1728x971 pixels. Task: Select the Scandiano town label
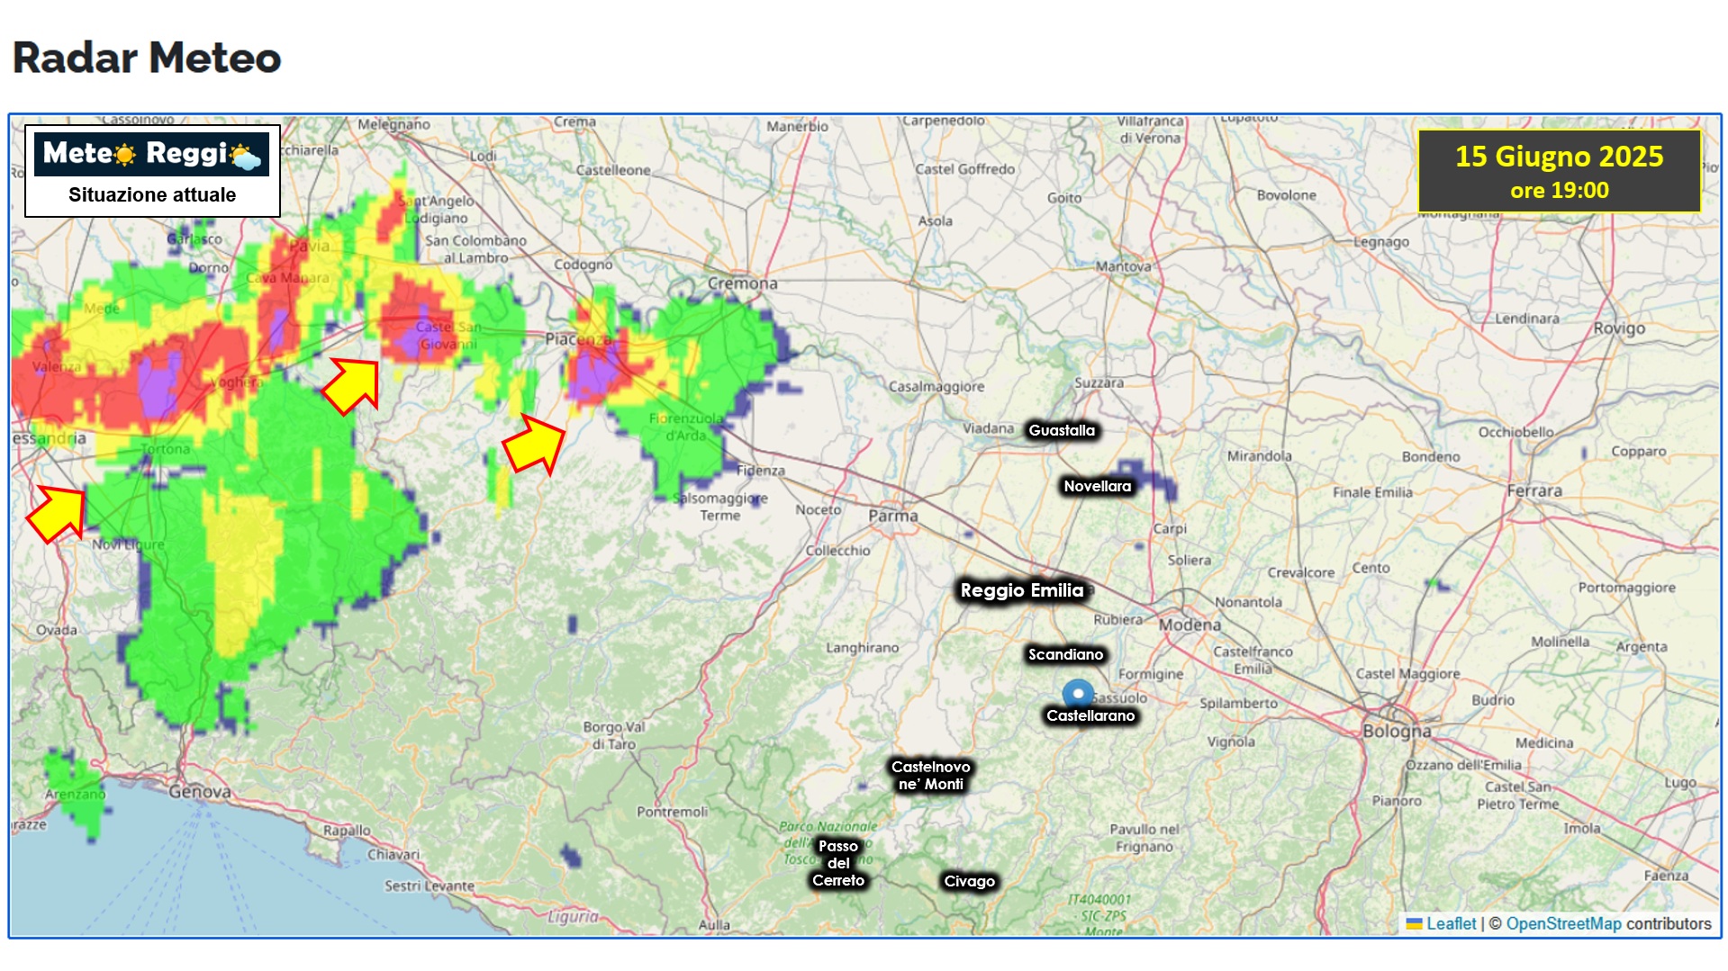coord(1065,654)
